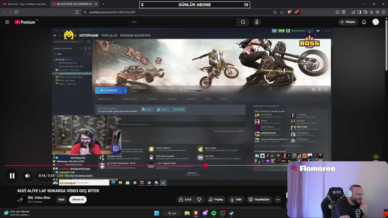Viewport: 388px width, 218px height.
Task: Close the KUZİ ALİYE browser tab
Action: (x=96, y=4)
